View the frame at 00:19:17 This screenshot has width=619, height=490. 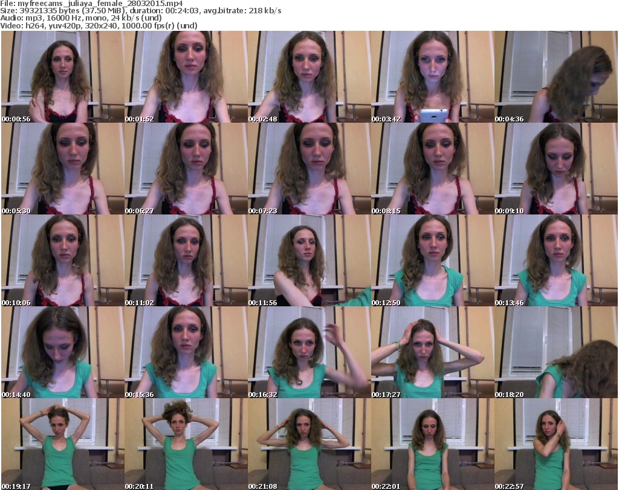pyautogui.click(x=63, y=445)
